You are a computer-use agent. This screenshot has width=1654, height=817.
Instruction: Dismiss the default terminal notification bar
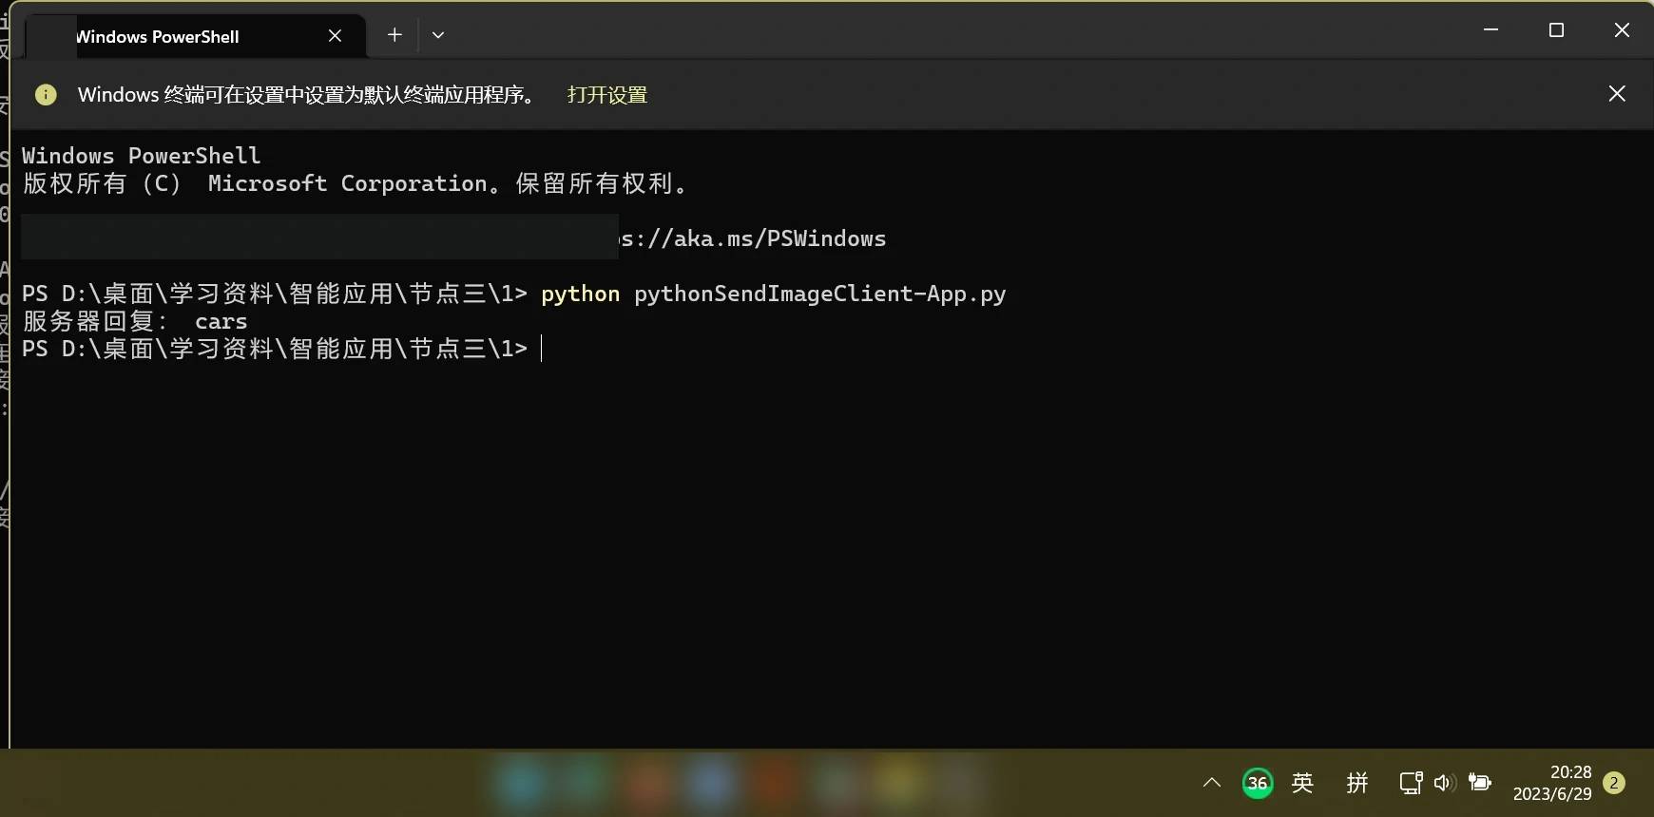pos(1617,93)
